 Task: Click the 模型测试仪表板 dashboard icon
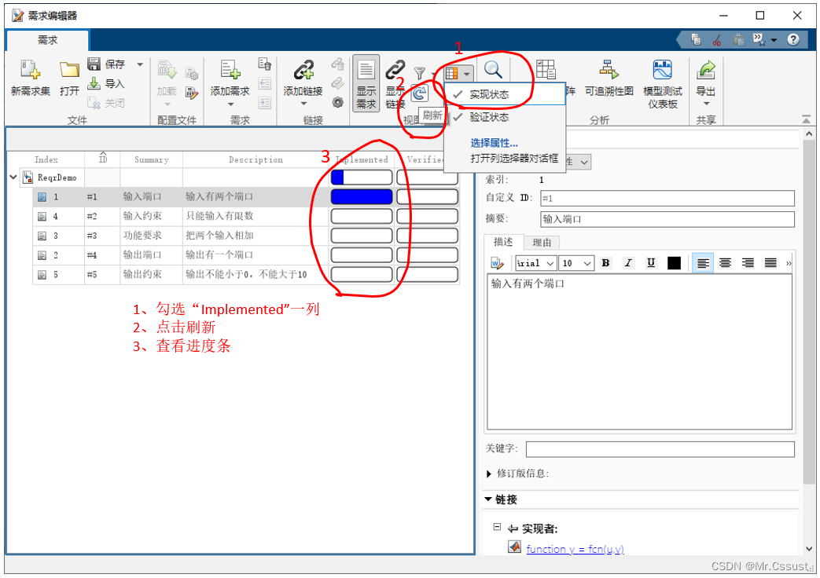[x=662, y=72]
